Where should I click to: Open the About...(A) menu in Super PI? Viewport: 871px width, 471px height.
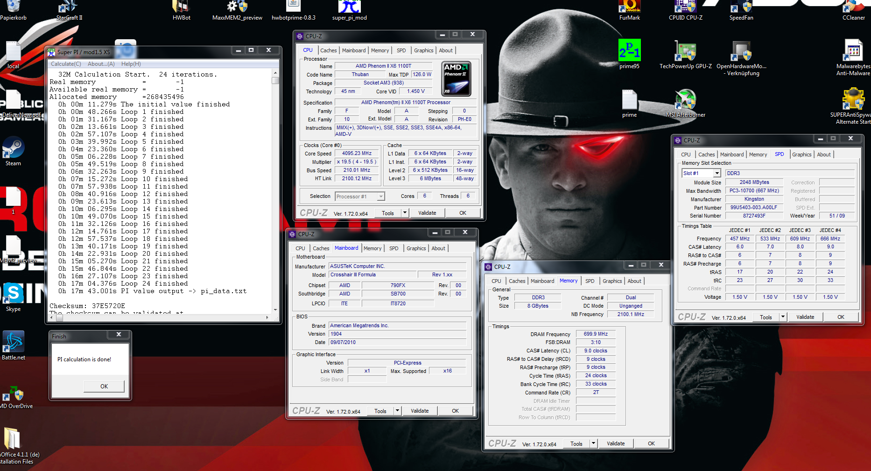101,64
